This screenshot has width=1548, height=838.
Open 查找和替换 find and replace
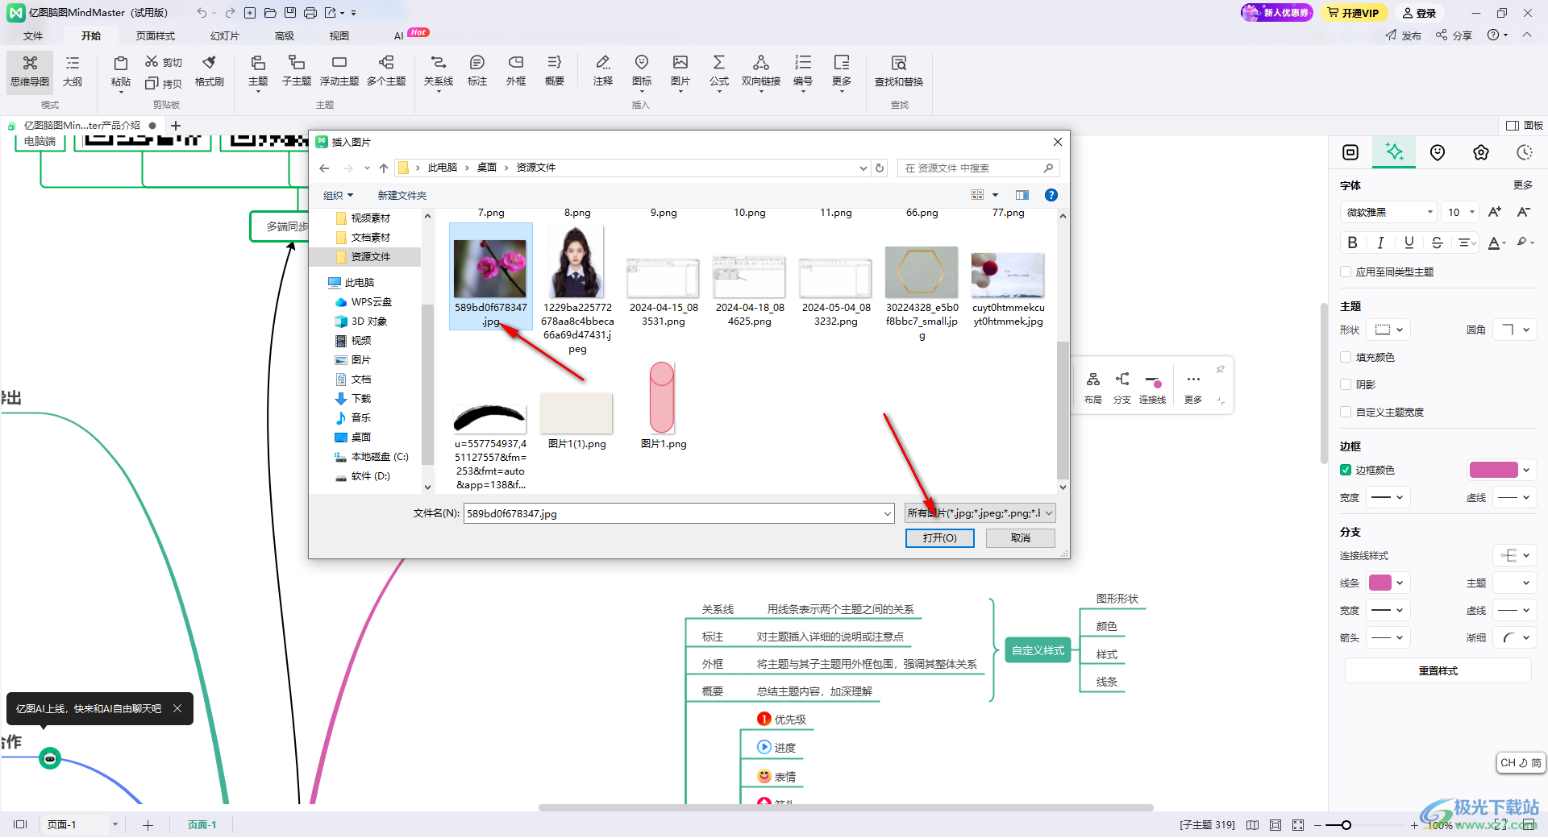pos(899,71)
